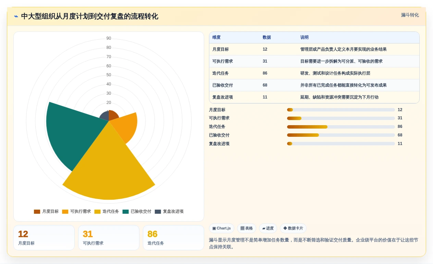Toggle the 月度目标 legend item
This screenshot has width=433, height=264.
coord(46,212)
